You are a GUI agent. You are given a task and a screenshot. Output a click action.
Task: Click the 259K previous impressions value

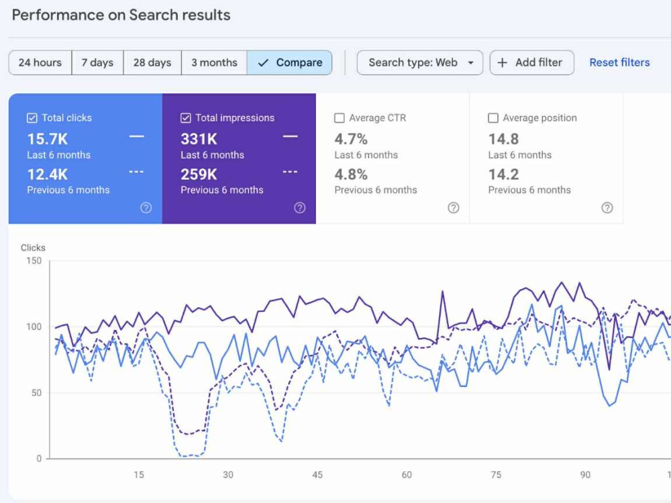(199, 174)
